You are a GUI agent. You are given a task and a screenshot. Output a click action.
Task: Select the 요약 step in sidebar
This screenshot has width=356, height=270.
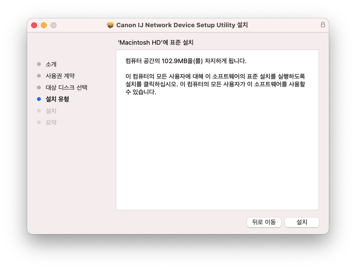click(51, 122)
